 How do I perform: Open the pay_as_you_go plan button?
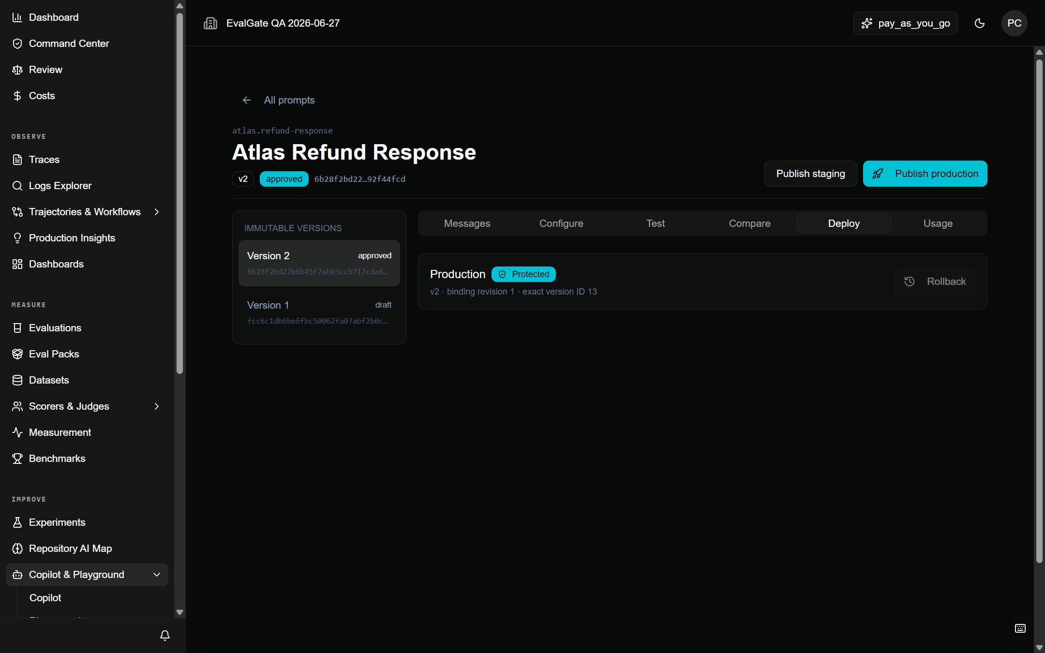[x=906, y=23]
